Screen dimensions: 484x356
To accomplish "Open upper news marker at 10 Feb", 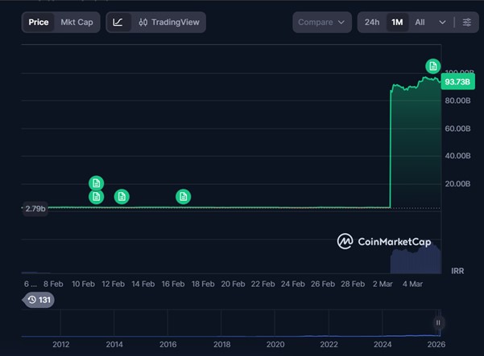I will pos(96,183).
